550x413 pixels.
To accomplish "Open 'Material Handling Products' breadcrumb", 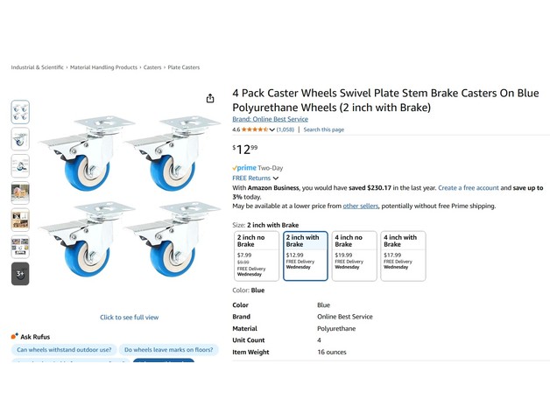I will coord(103,67).
